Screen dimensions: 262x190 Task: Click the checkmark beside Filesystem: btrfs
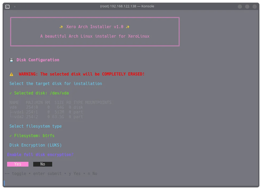tap(11, 136)
